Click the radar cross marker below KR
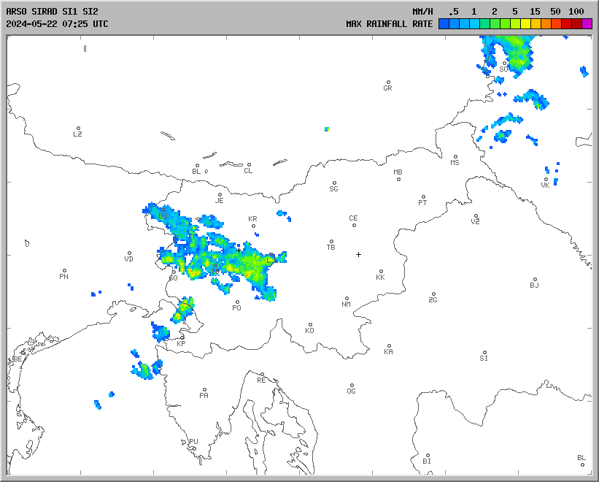599x482 pixels. (x=239, y=250)
